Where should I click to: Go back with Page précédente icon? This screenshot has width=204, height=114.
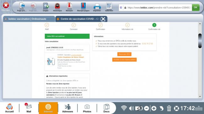click(x=22, y=7)
